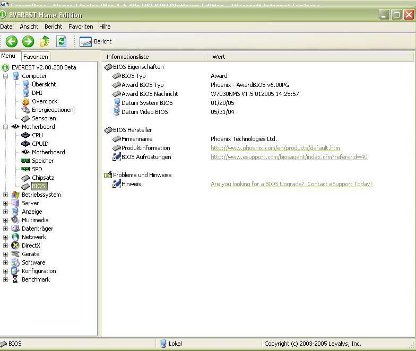This screenshot has height=351, width=416.
Task: Click the DirectX yellow X icon
Action: coord(15,245)
